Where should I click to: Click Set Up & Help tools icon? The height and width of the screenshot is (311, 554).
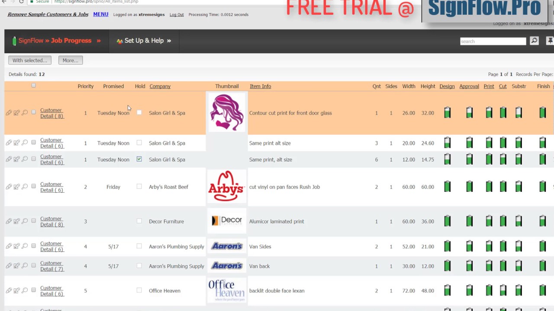coord(119,41)
